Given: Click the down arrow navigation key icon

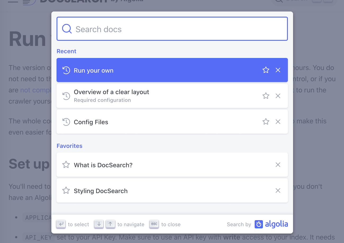Looking at the screenshot, I should [99, 224].
